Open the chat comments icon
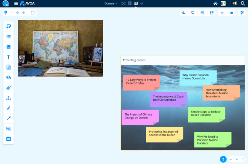This screenshot has width=248, height=164. coord(232,13)
